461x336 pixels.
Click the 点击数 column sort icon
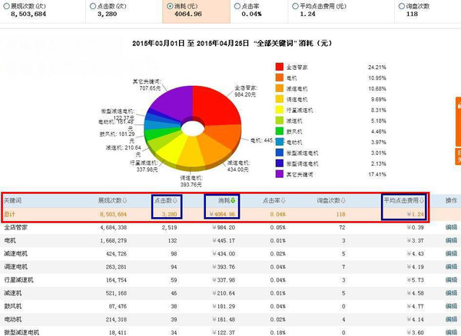[182, 201]
